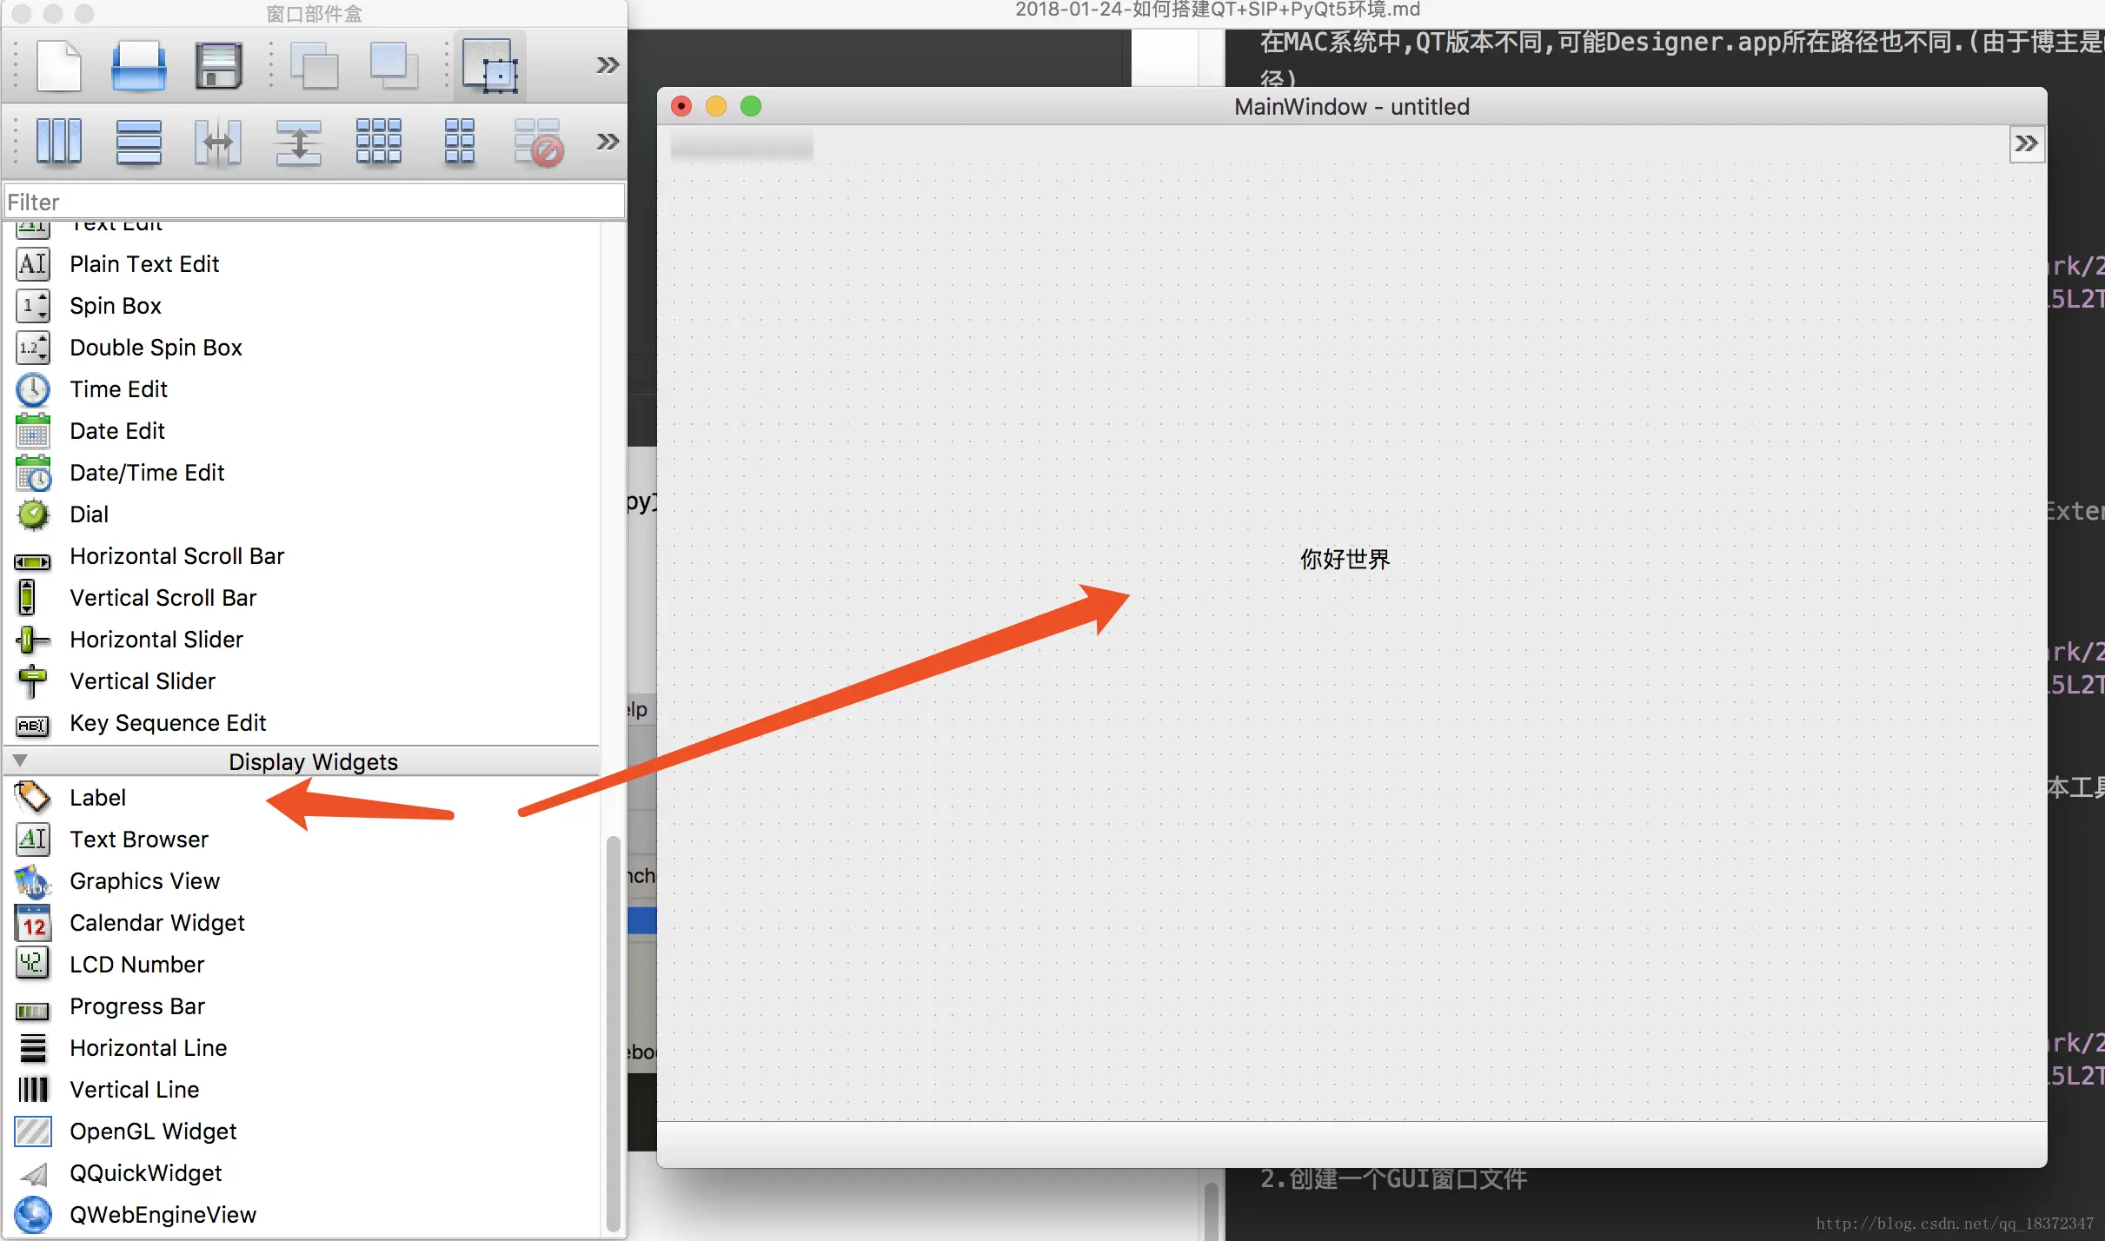Apply Lay Out Vertically icon
2105x1241 pixels.
tap(139, 142)
